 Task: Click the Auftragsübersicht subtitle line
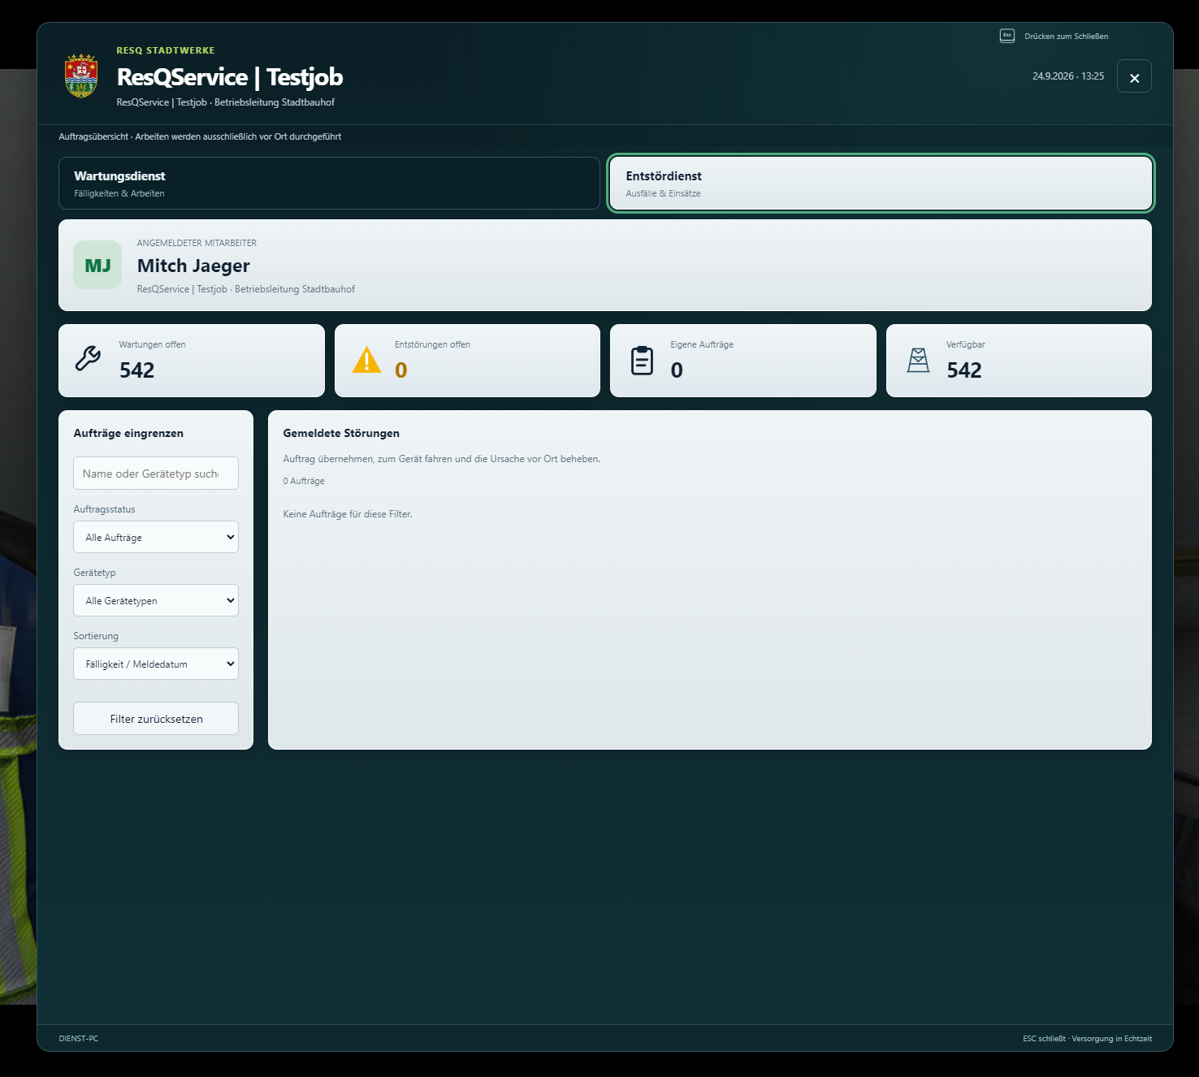coord(200,136)
